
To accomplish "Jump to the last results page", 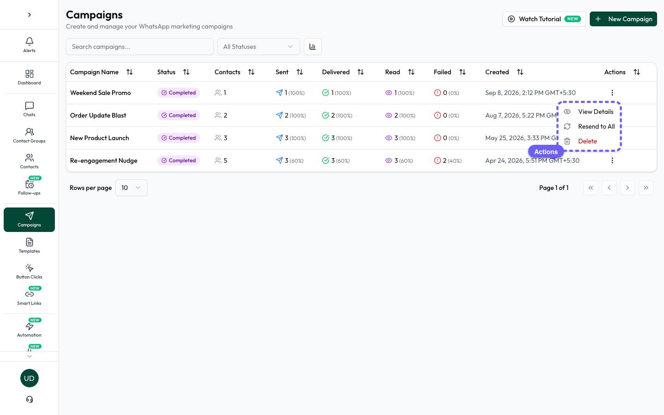I will [x=646, y=188].
